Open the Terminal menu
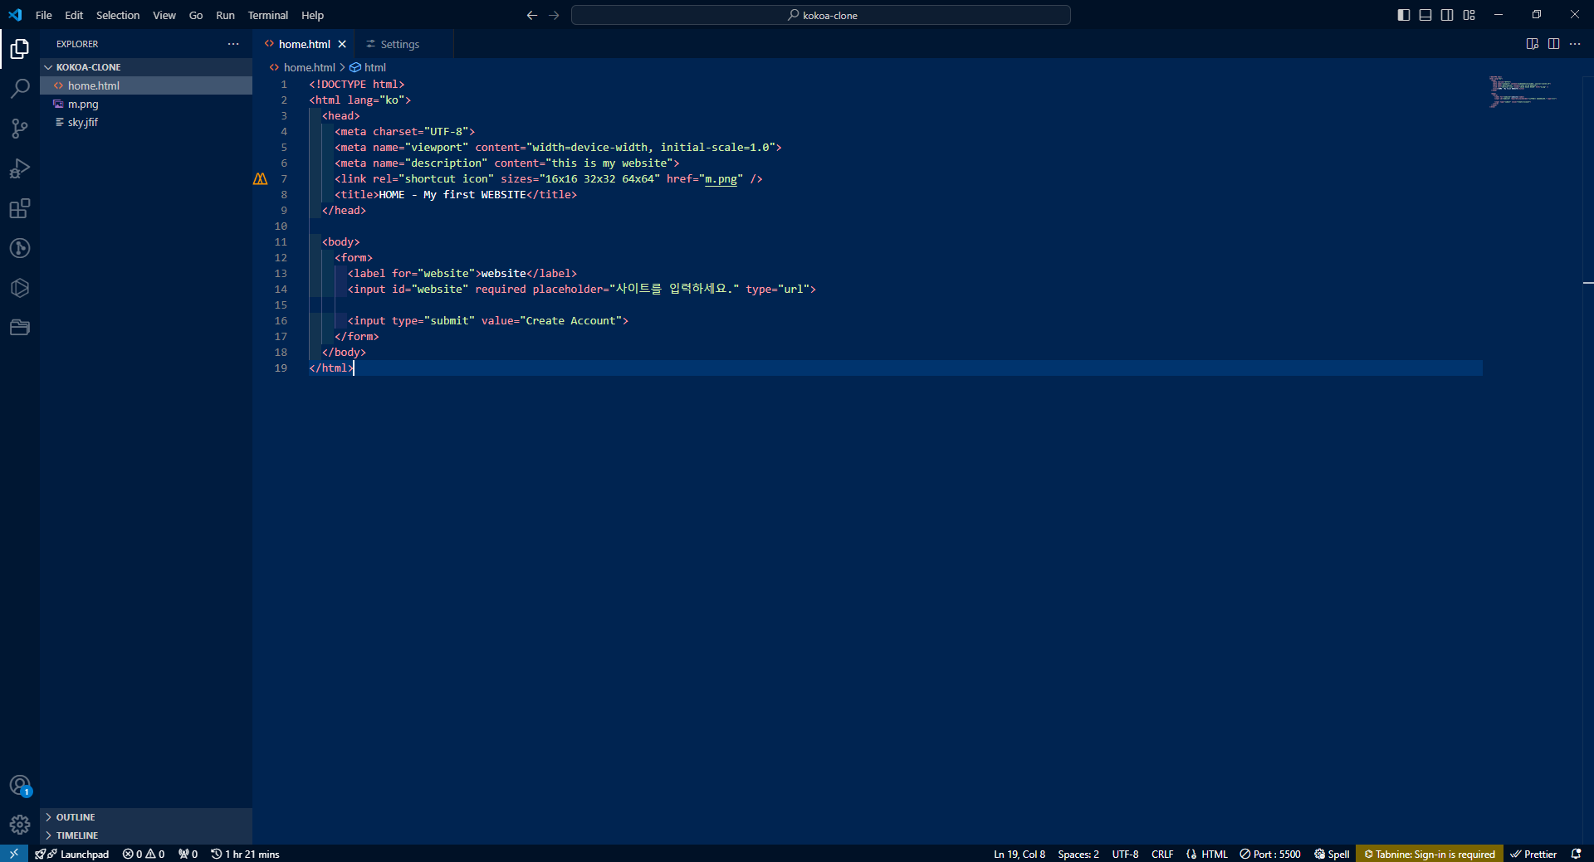1594x862 pixels. pyautogui.click(x=268, y=15)
